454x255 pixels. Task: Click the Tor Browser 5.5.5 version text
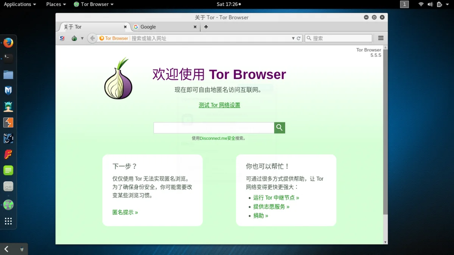(369, 53)
